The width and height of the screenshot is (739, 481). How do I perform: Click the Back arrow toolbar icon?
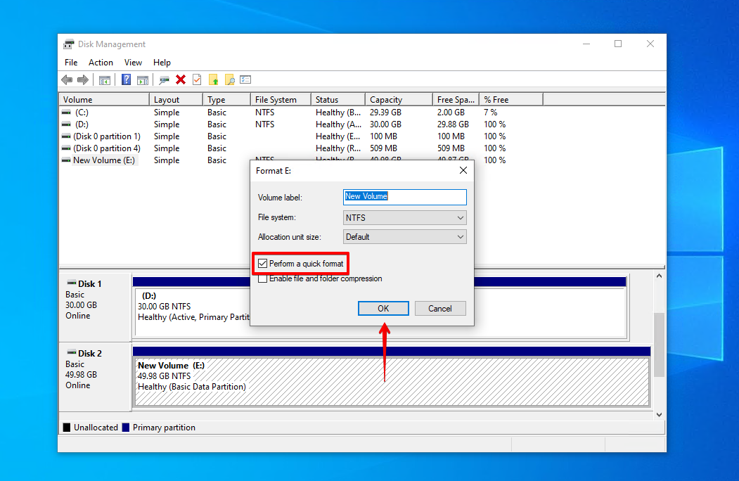coord(67,80)
